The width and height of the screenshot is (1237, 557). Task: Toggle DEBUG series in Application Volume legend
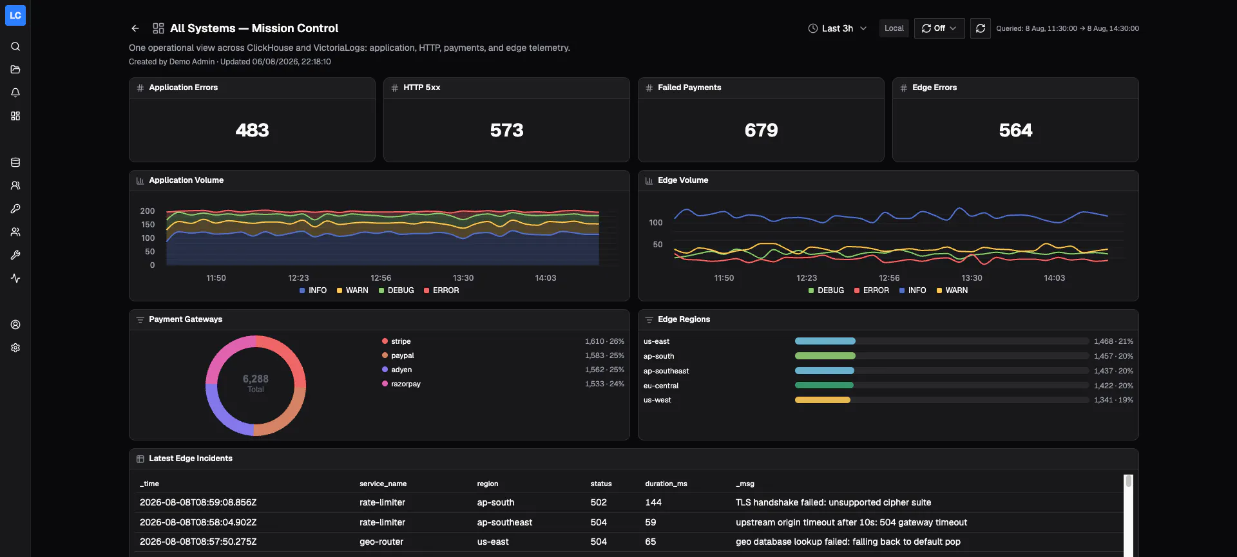tap(396, 290)
